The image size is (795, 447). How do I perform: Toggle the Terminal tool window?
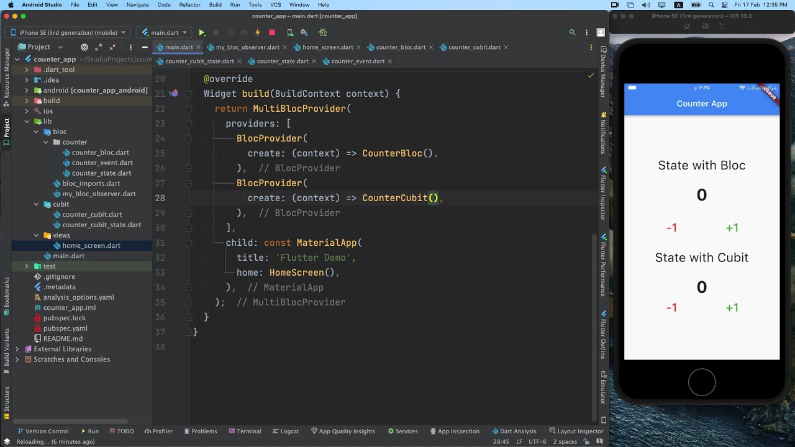coord(245,431)
